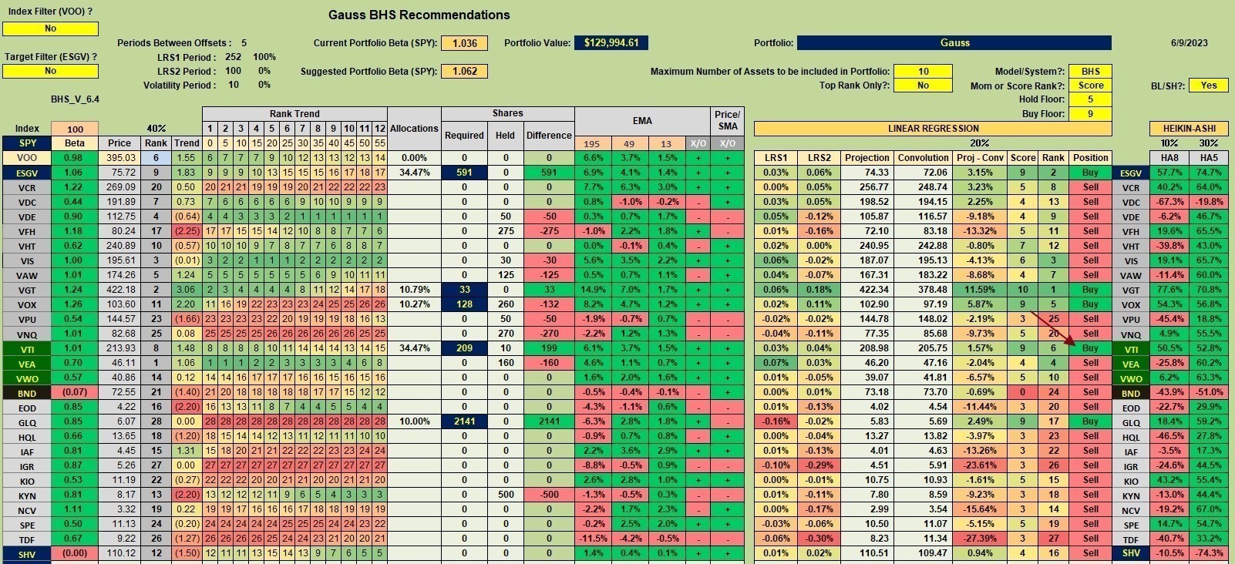Click the Convolution column header

pyautogui.click(x=923, y=158)
